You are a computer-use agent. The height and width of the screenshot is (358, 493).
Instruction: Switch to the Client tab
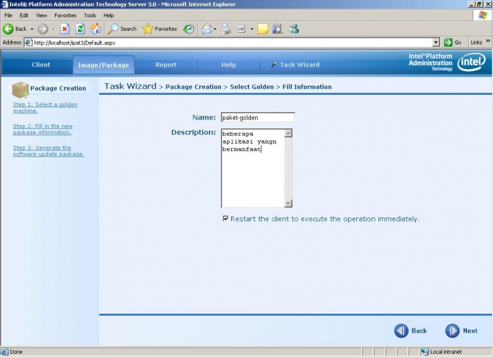click(x=41, y=64)
